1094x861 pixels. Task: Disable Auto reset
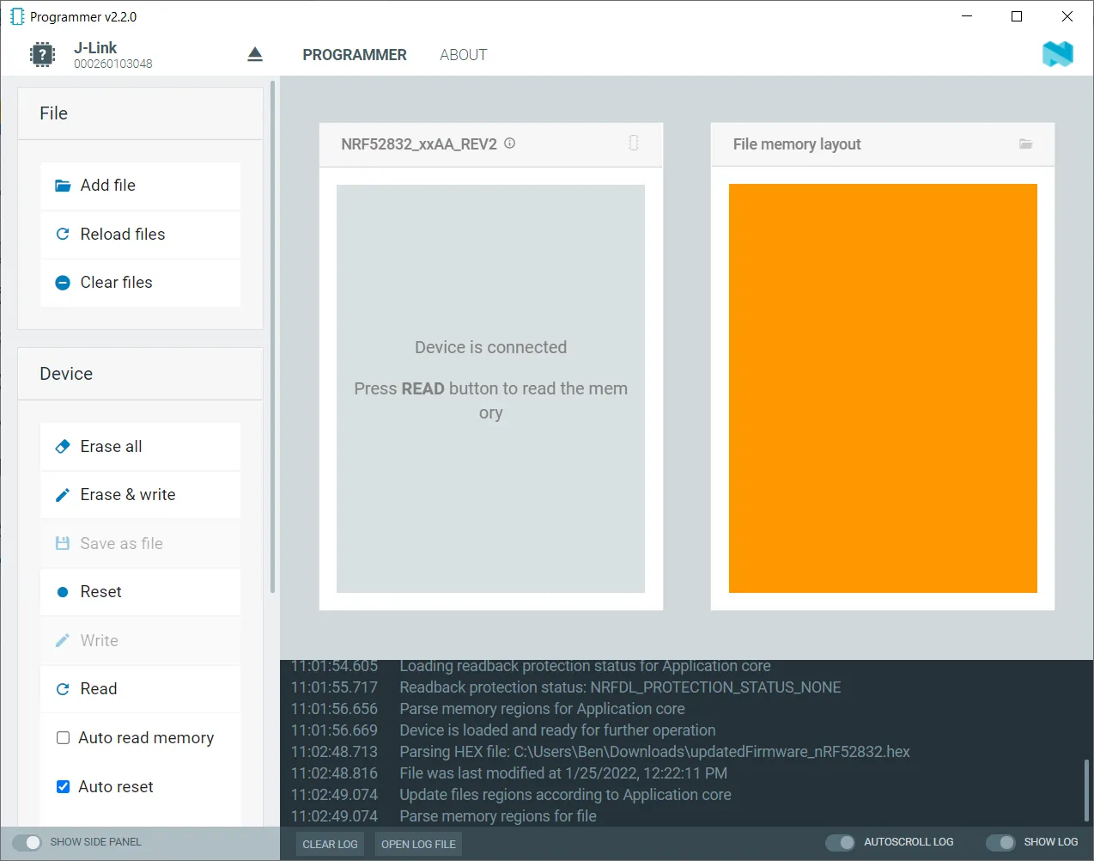point(63,786)
